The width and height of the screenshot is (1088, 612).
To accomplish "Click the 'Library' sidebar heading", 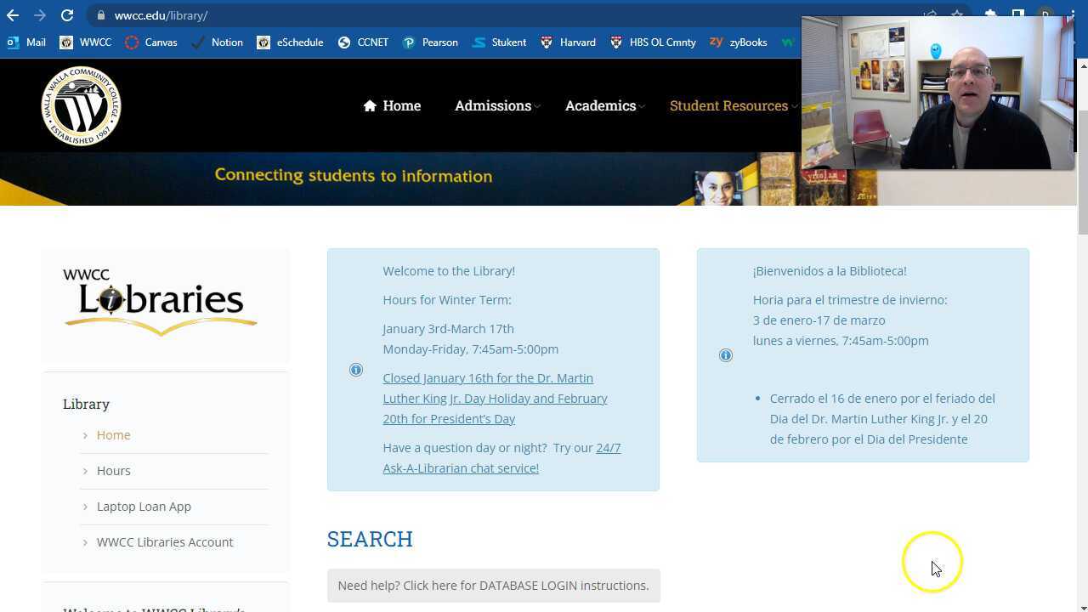I will (86, 405).
